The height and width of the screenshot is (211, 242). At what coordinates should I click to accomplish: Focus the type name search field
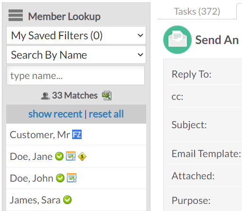pyautogui.click(x=75, y=75)
